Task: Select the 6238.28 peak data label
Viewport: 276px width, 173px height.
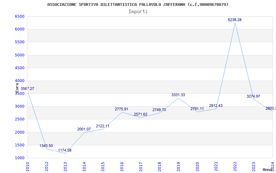Action: (235, 20)
